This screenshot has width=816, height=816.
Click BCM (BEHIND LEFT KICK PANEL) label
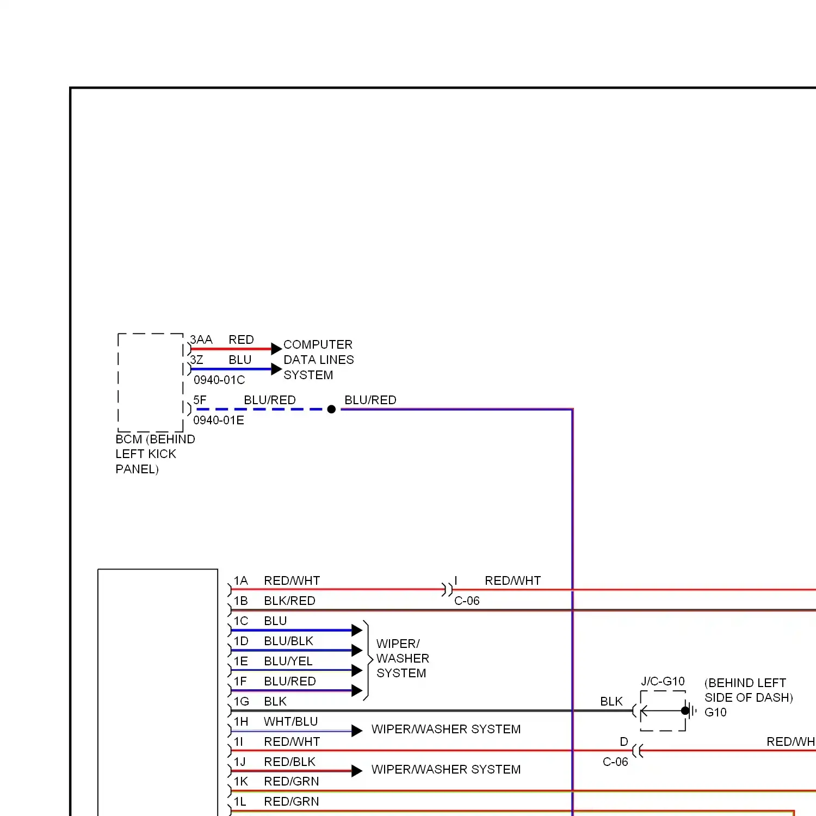click(x=155, y=454)
